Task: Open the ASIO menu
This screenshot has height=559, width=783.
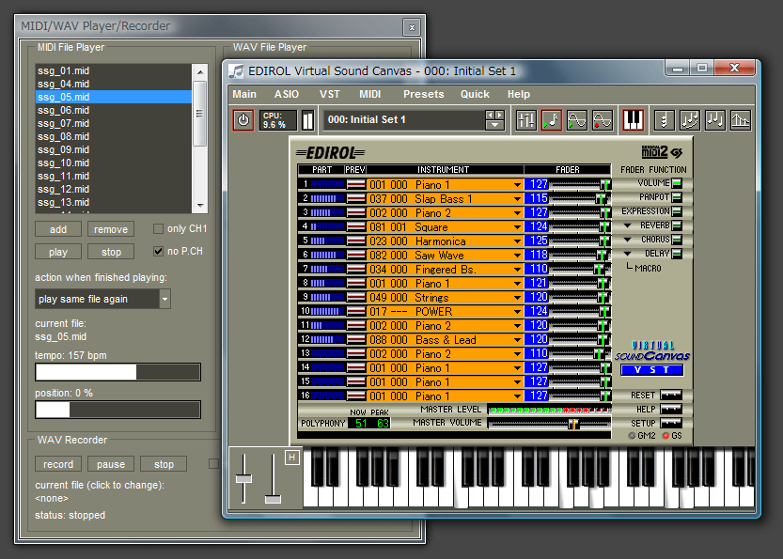Action: pyautogui.click(x=286, y=94)
